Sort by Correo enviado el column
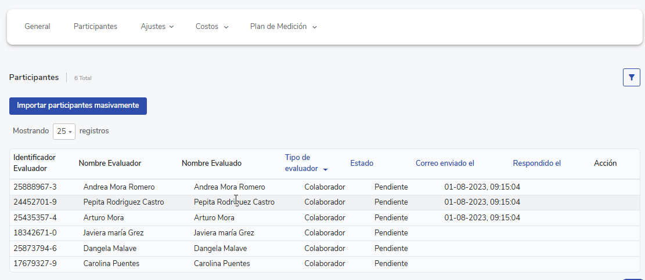 pos(445,163)
